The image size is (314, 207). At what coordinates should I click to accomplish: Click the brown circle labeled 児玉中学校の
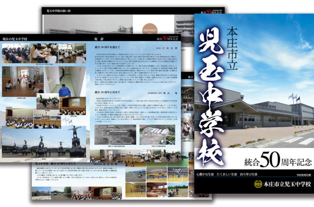click(x=150, y=30)
